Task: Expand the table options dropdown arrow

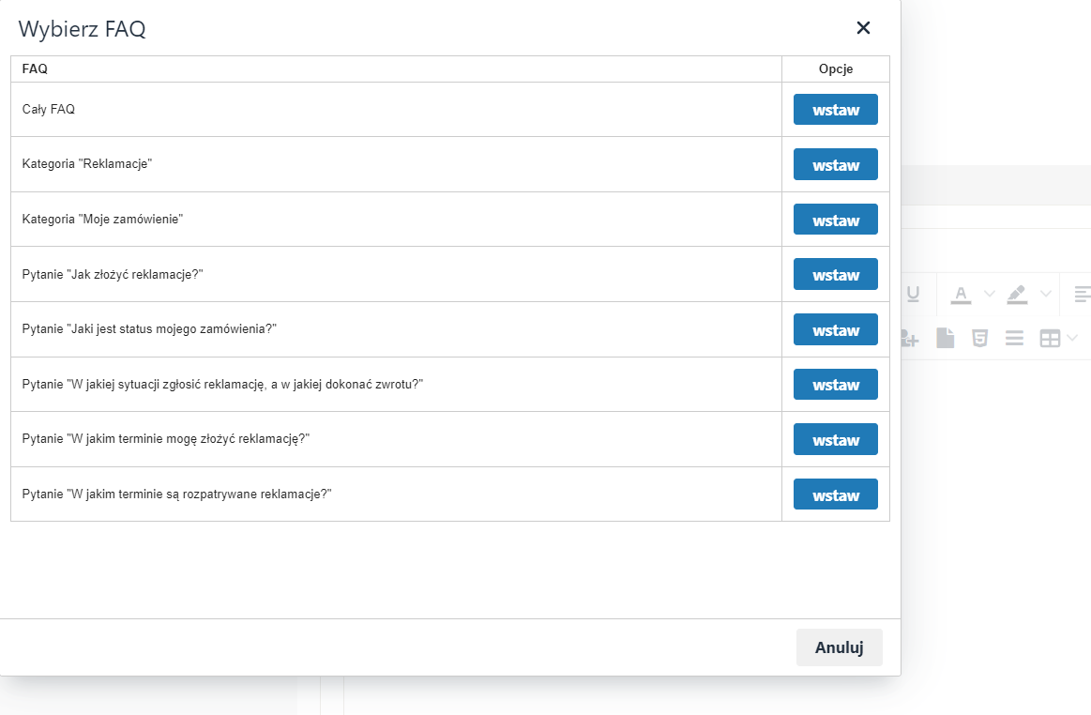Action: [x=1072, y=338]
